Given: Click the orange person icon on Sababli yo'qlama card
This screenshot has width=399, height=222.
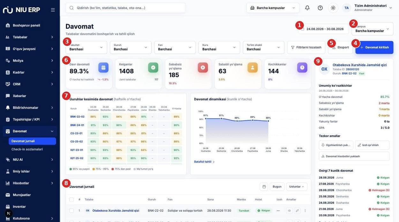Looking at the screenshot, I should point(252,67).
